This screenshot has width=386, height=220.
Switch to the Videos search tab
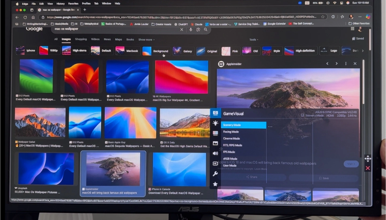click(95, 39)
